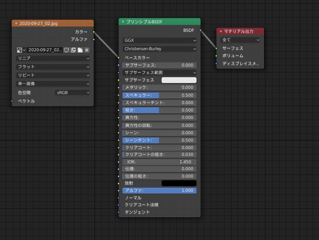Collapse the 2020-09-27_02.jpg image node
Viewport: 319px width, 240px height.
16,23
